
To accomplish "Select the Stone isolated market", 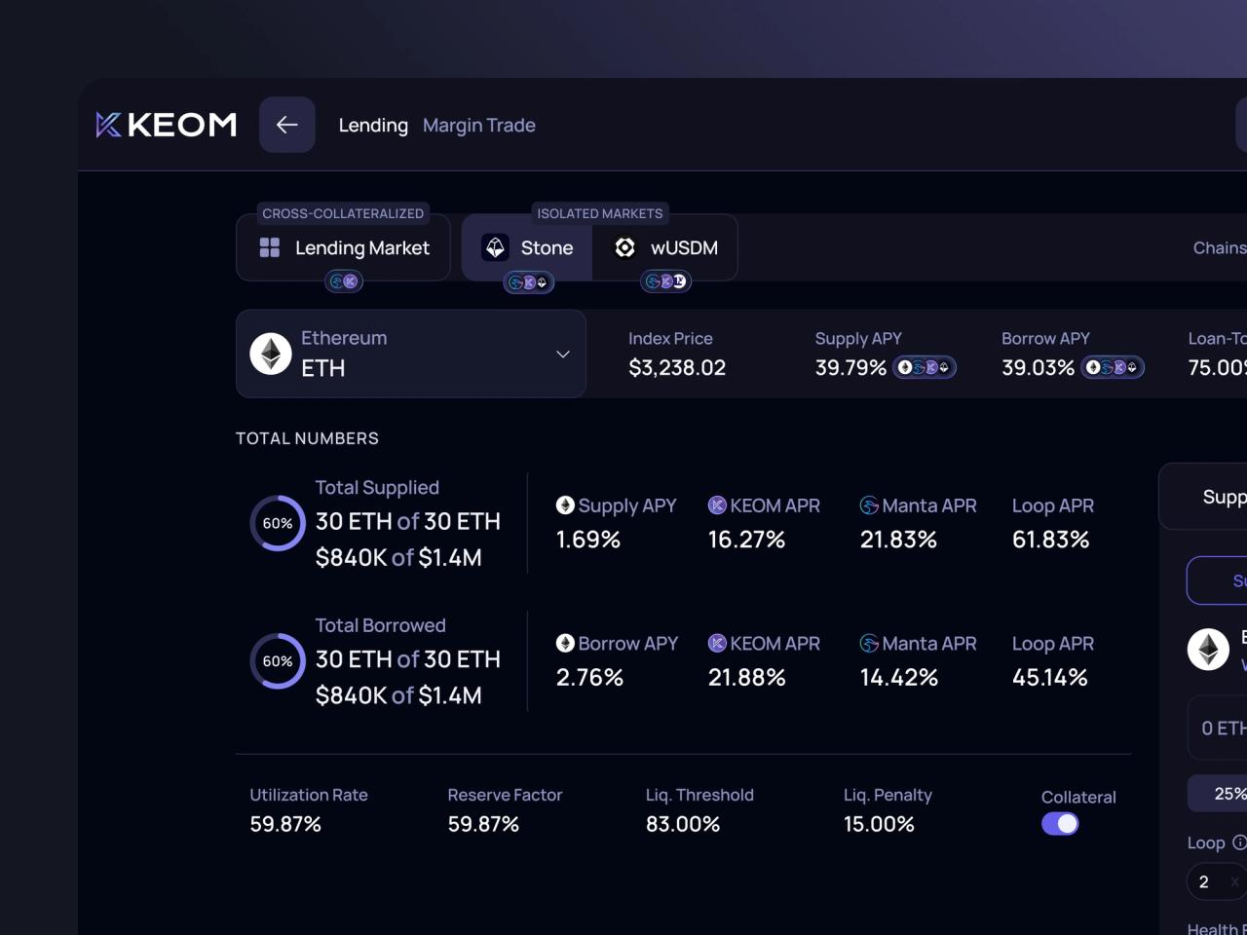I will 527,247.
